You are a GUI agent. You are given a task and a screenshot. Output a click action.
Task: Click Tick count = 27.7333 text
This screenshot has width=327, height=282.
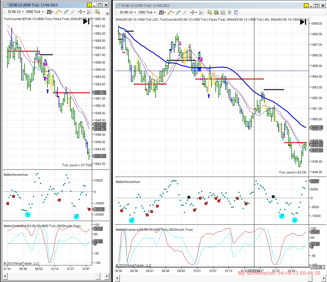pos(77,165)
